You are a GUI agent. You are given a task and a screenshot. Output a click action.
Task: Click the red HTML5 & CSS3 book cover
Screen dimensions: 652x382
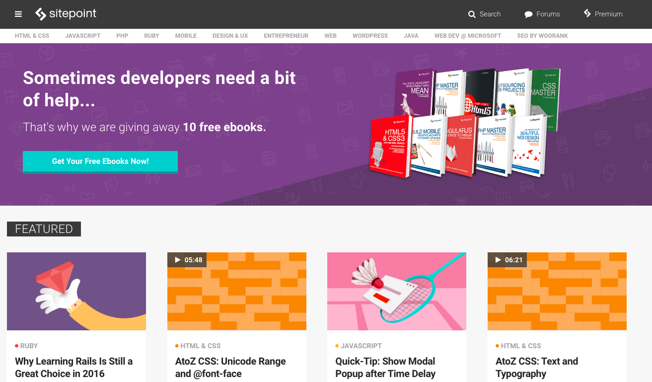click(389, 147)
